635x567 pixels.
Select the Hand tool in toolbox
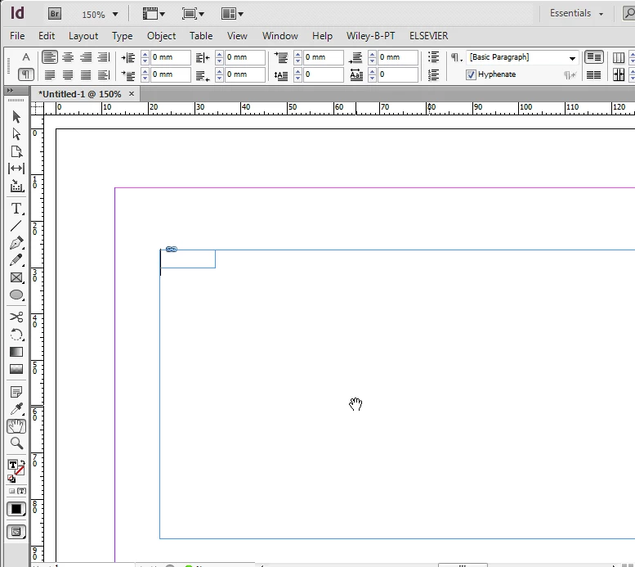pos(16,426)
